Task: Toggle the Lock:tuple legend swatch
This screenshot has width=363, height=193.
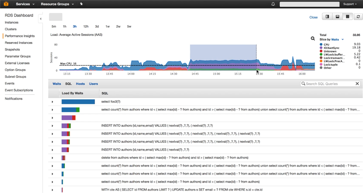Action: click(321, 64)
